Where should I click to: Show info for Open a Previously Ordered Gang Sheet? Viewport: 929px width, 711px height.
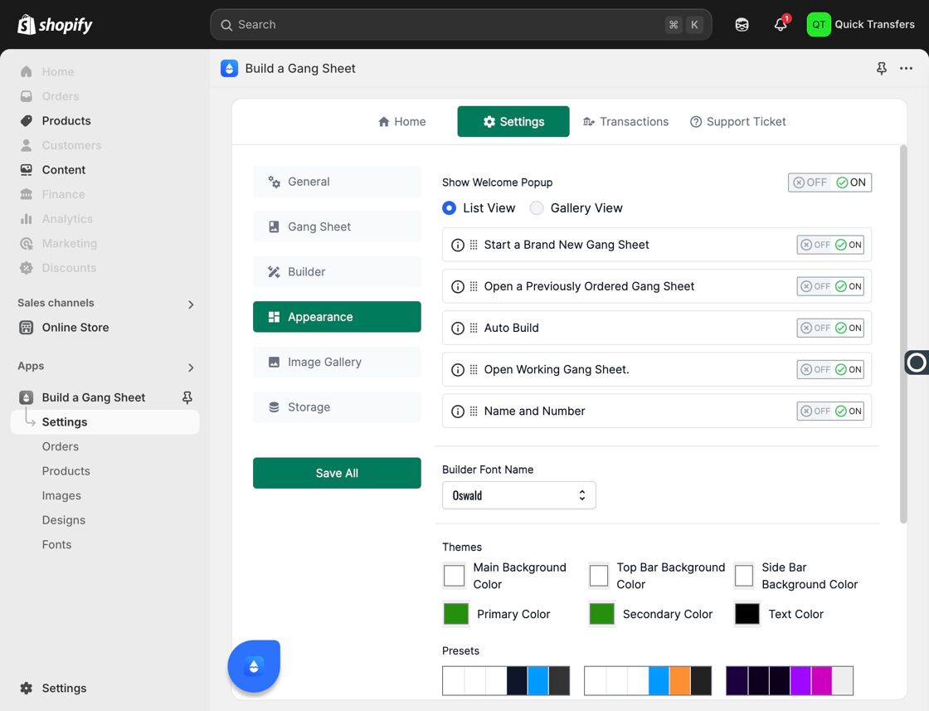point(457,286)
